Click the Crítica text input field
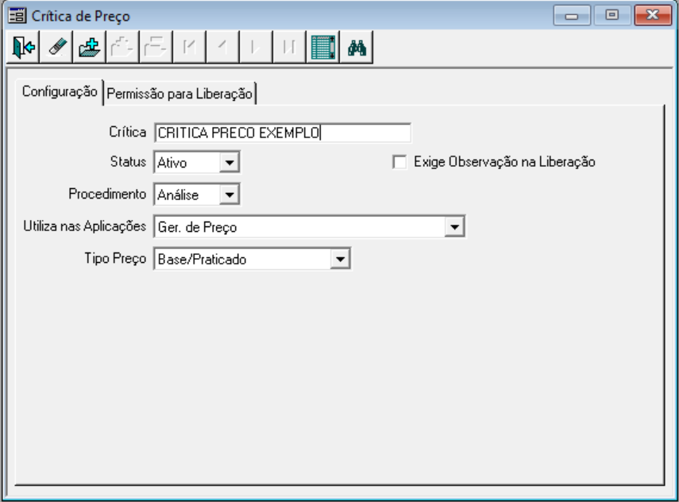Screen dimensions: 679x502 (x=283, y=133)
